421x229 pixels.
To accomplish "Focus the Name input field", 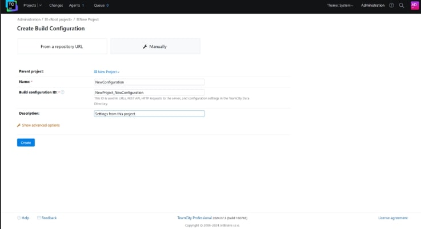I will click(149, 82).
